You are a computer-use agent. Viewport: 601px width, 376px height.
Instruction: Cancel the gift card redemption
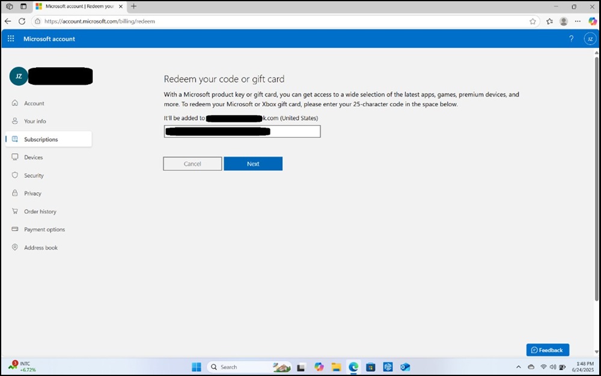192,163
